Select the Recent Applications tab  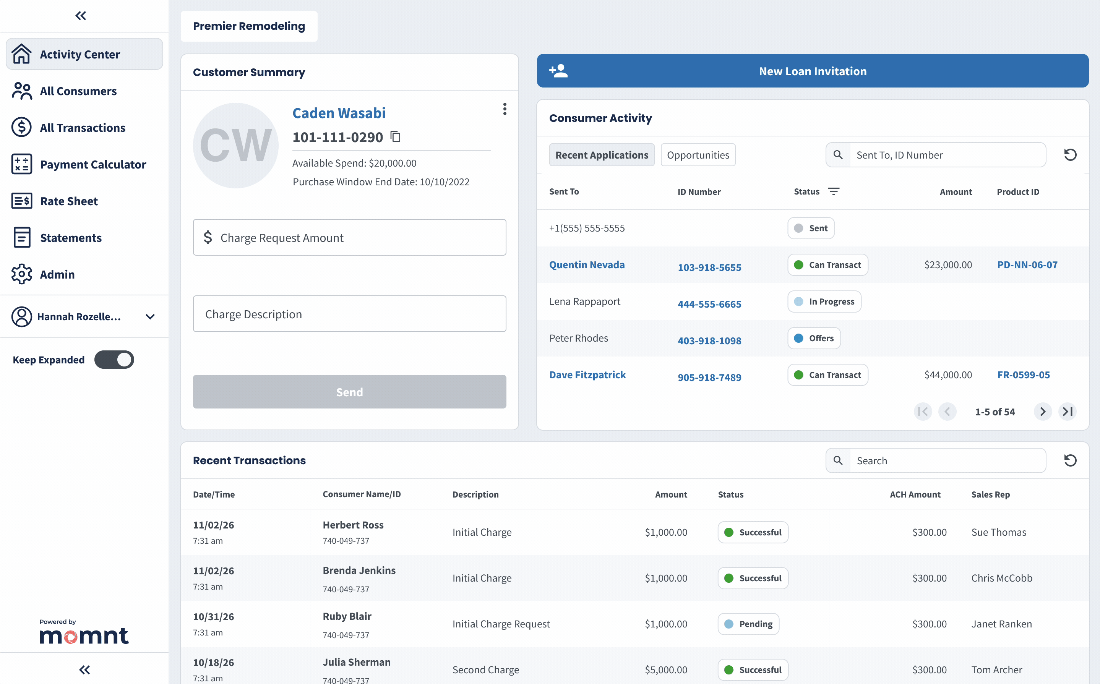point(602,155)
